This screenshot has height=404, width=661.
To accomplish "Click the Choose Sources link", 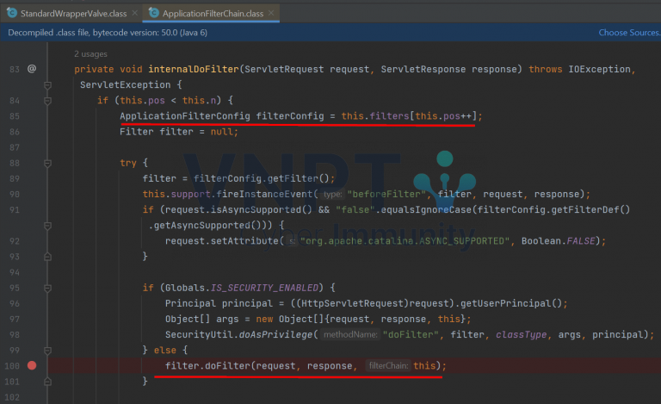I will [628, 33].
